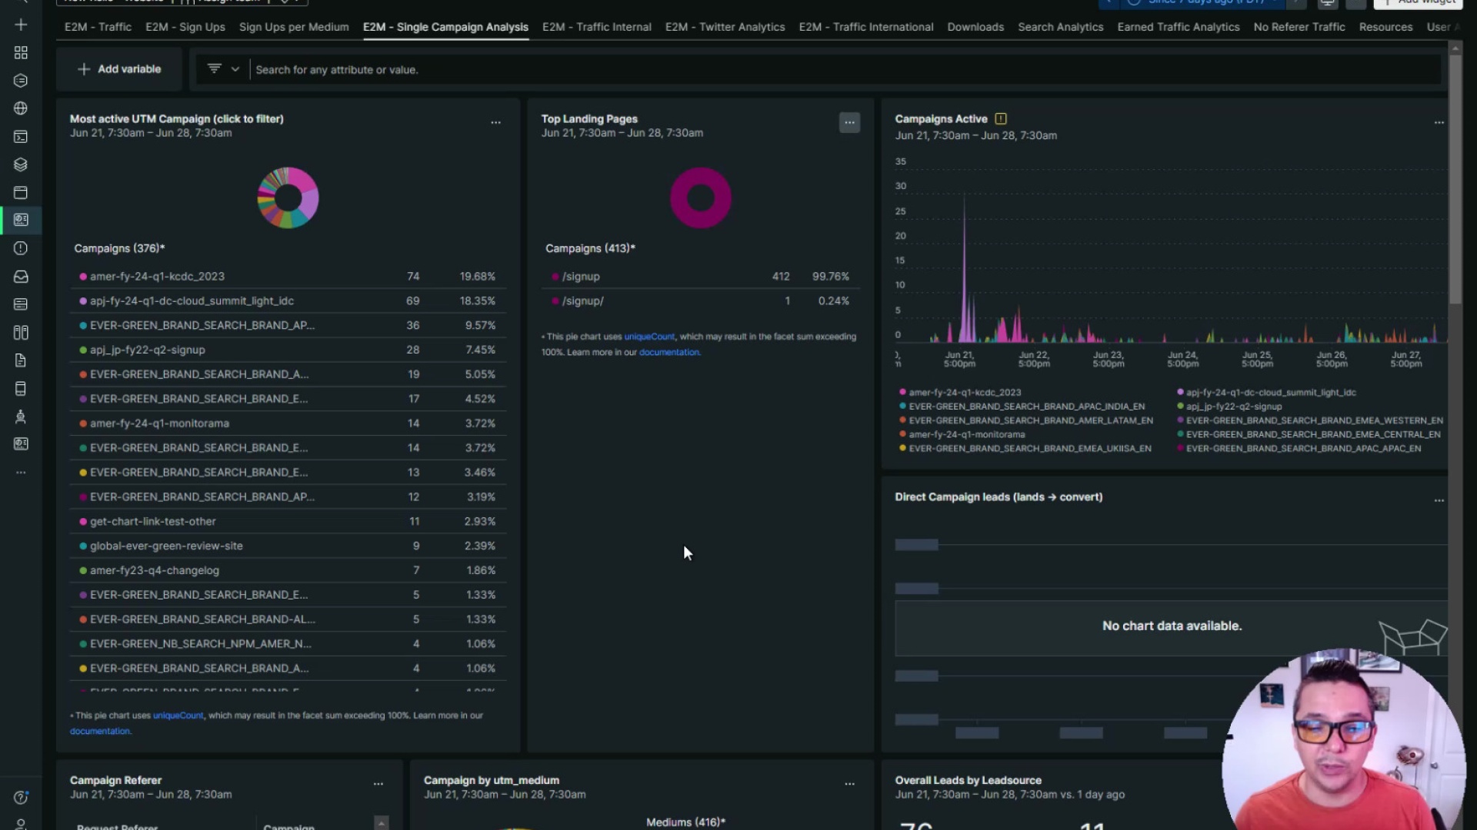The width and height of the screenshot is (1477, 830).
Task: Toggle EVER-GREEN_BRAND_SEARCH_BRAND_EMEA_UKIISA_EN legend series
Action: point(1025,448)
